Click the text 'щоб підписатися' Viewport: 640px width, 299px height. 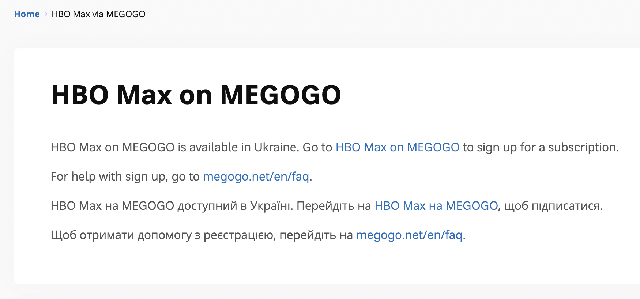pyautogui.click(x=553, y=206)
